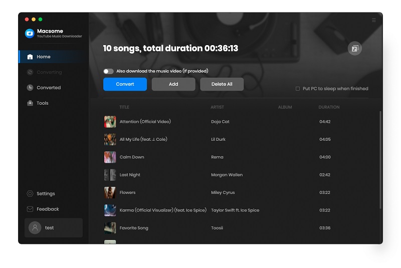Select the Flowers song by Miley Cyrus
The image size is (401, 268).
pos(127,192)
